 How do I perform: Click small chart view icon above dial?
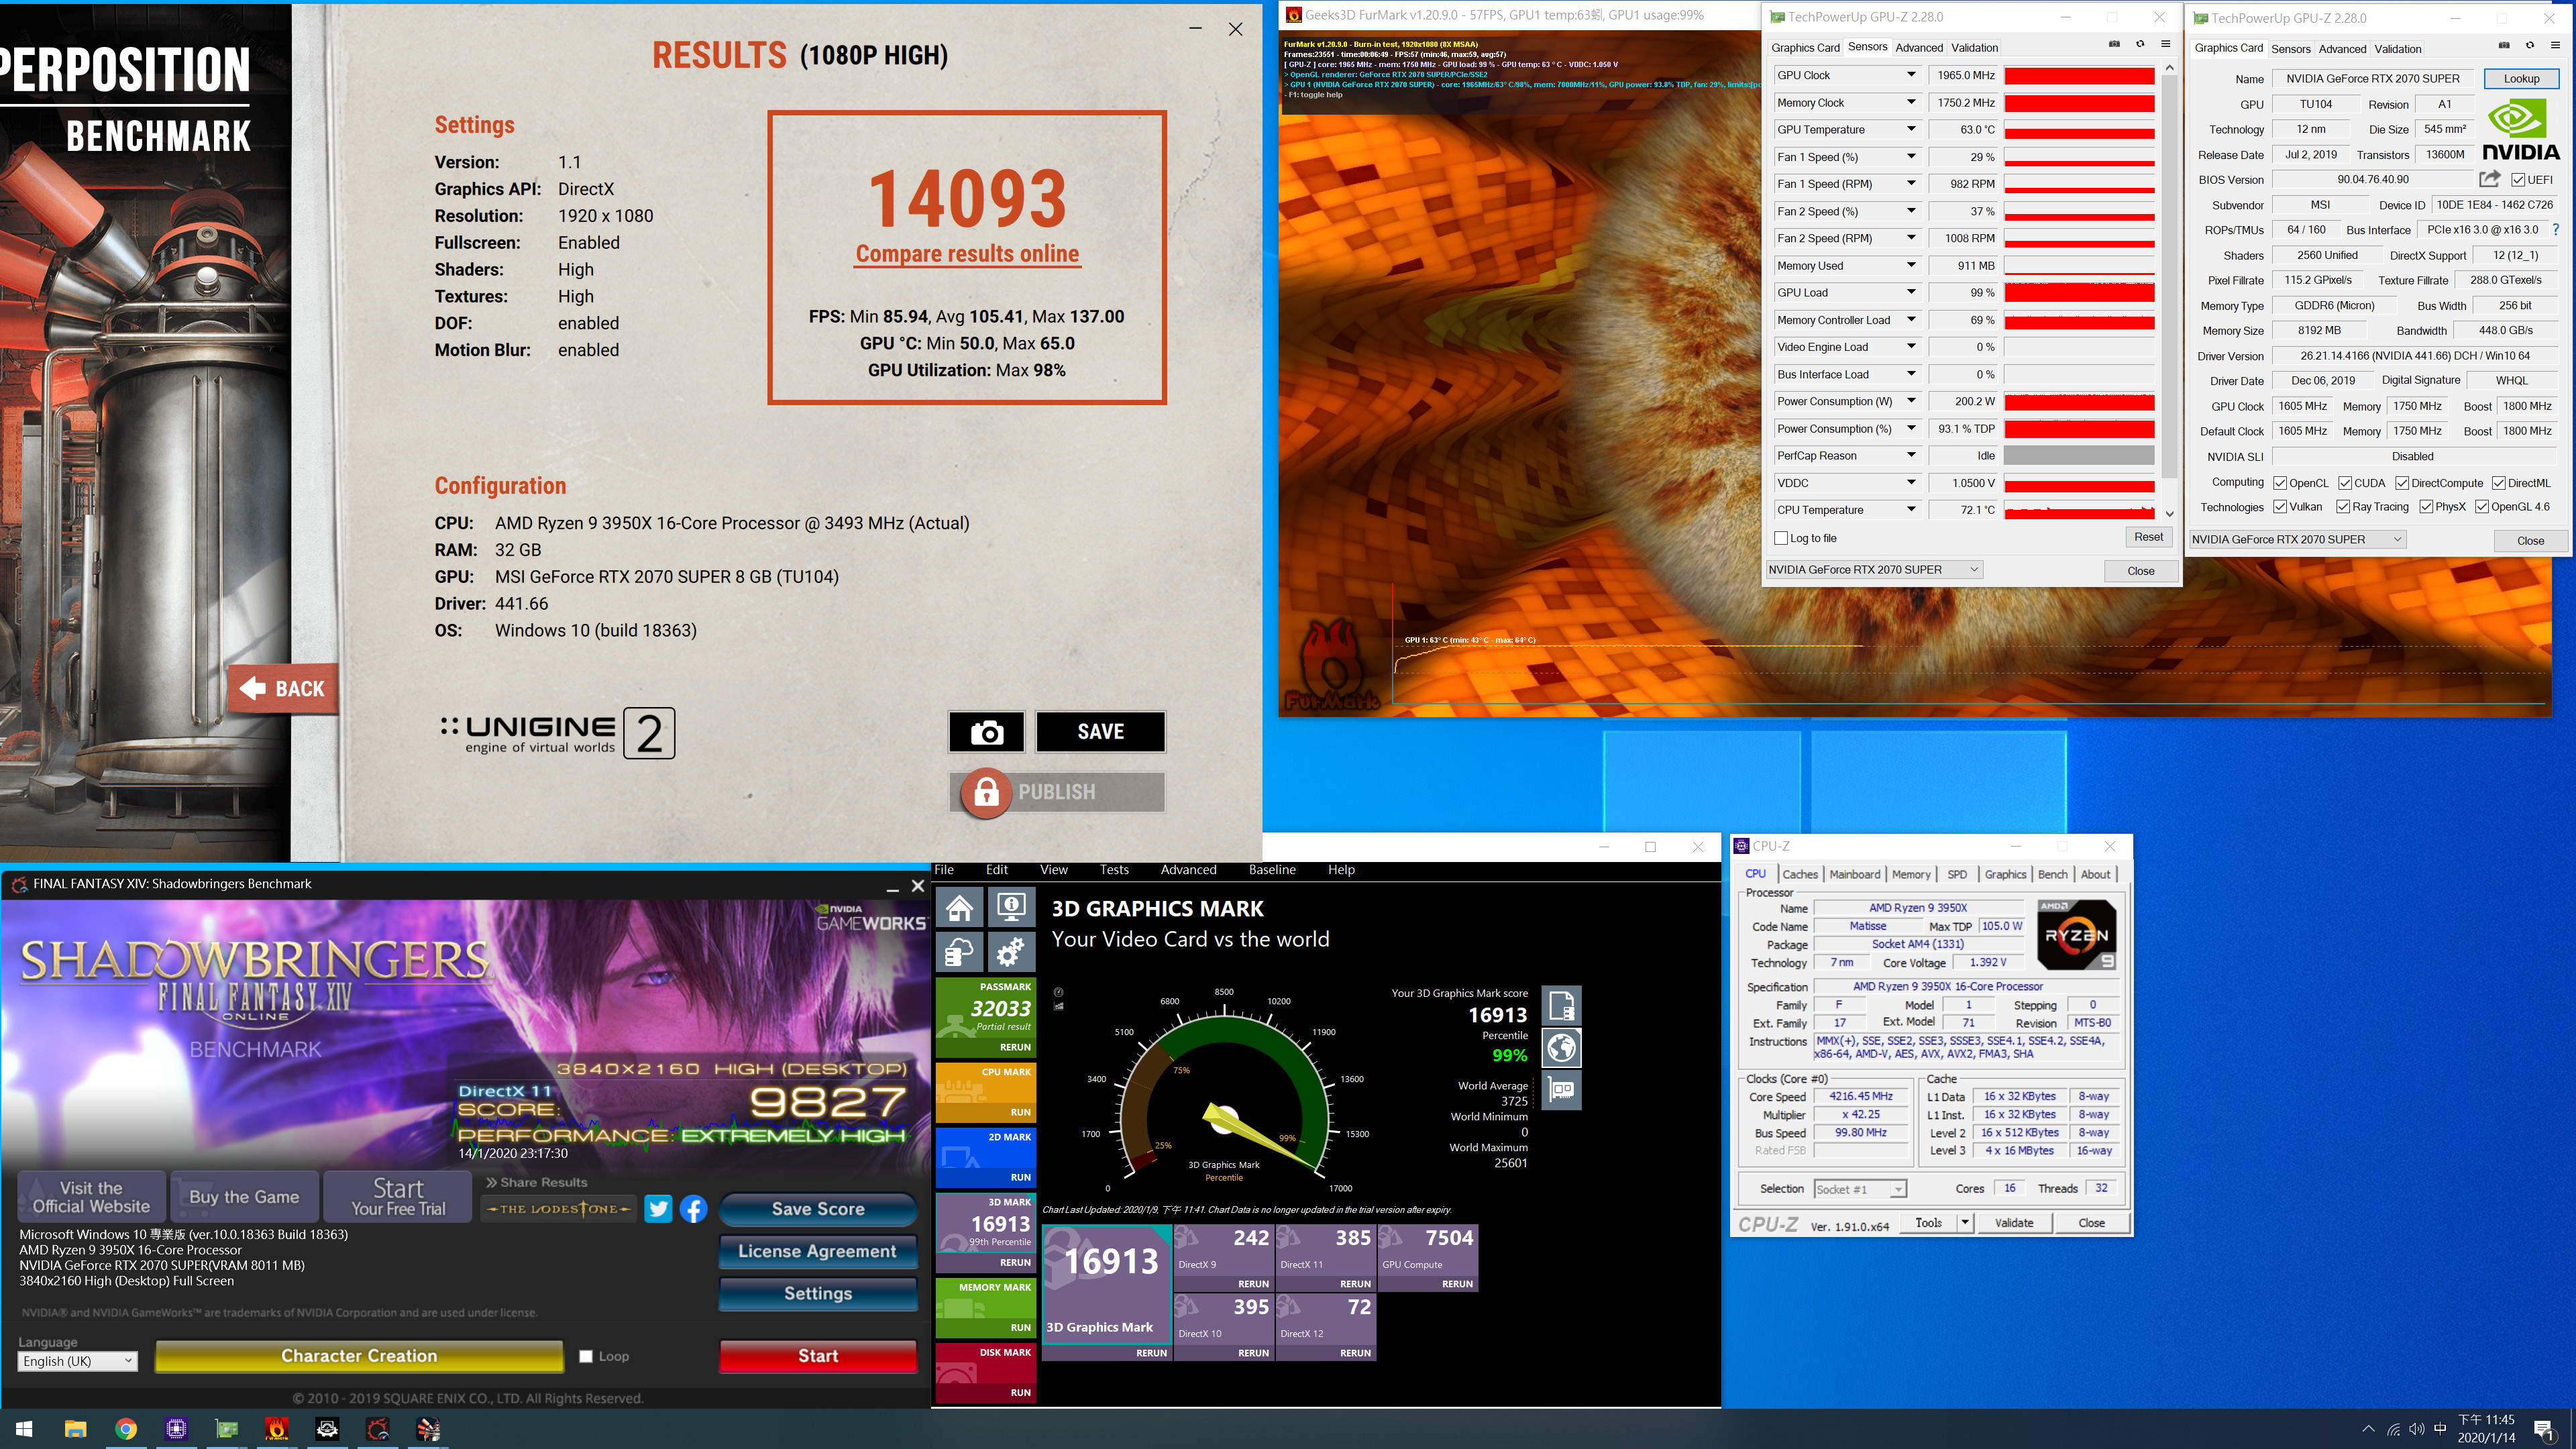1059,1006
